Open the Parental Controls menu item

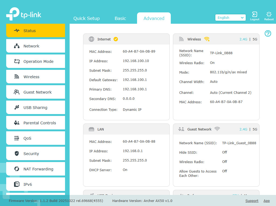[36, 123]
